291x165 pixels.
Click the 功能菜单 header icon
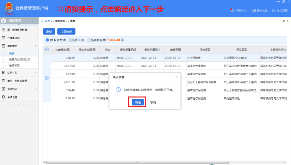tap(3, 20)
